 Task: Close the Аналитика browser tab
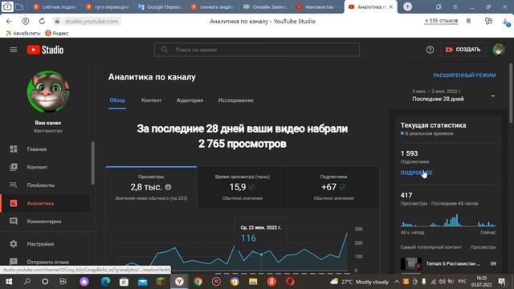coord(391,6)
